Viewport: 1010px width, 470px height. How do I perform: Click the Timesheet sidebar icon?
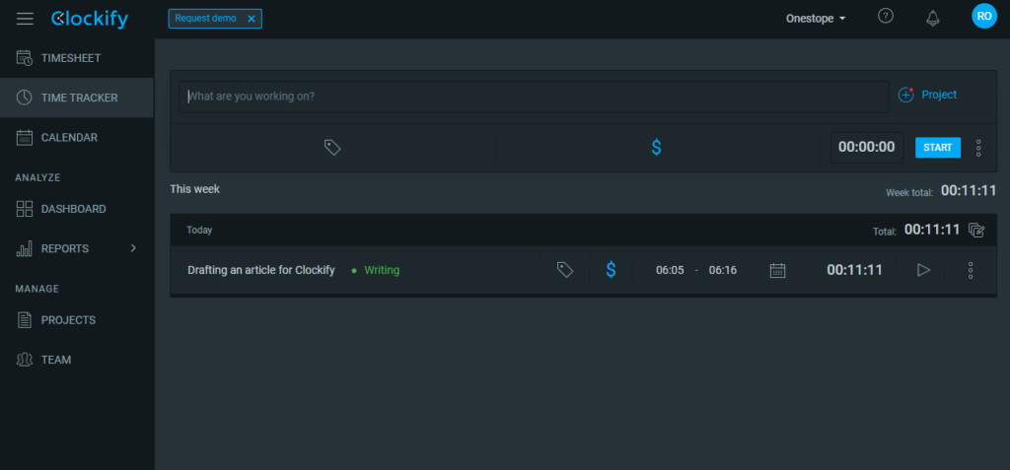(25, 58)
